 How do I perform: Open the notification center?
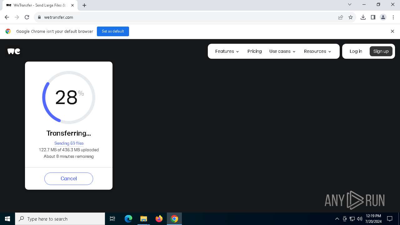pos(390,219)
